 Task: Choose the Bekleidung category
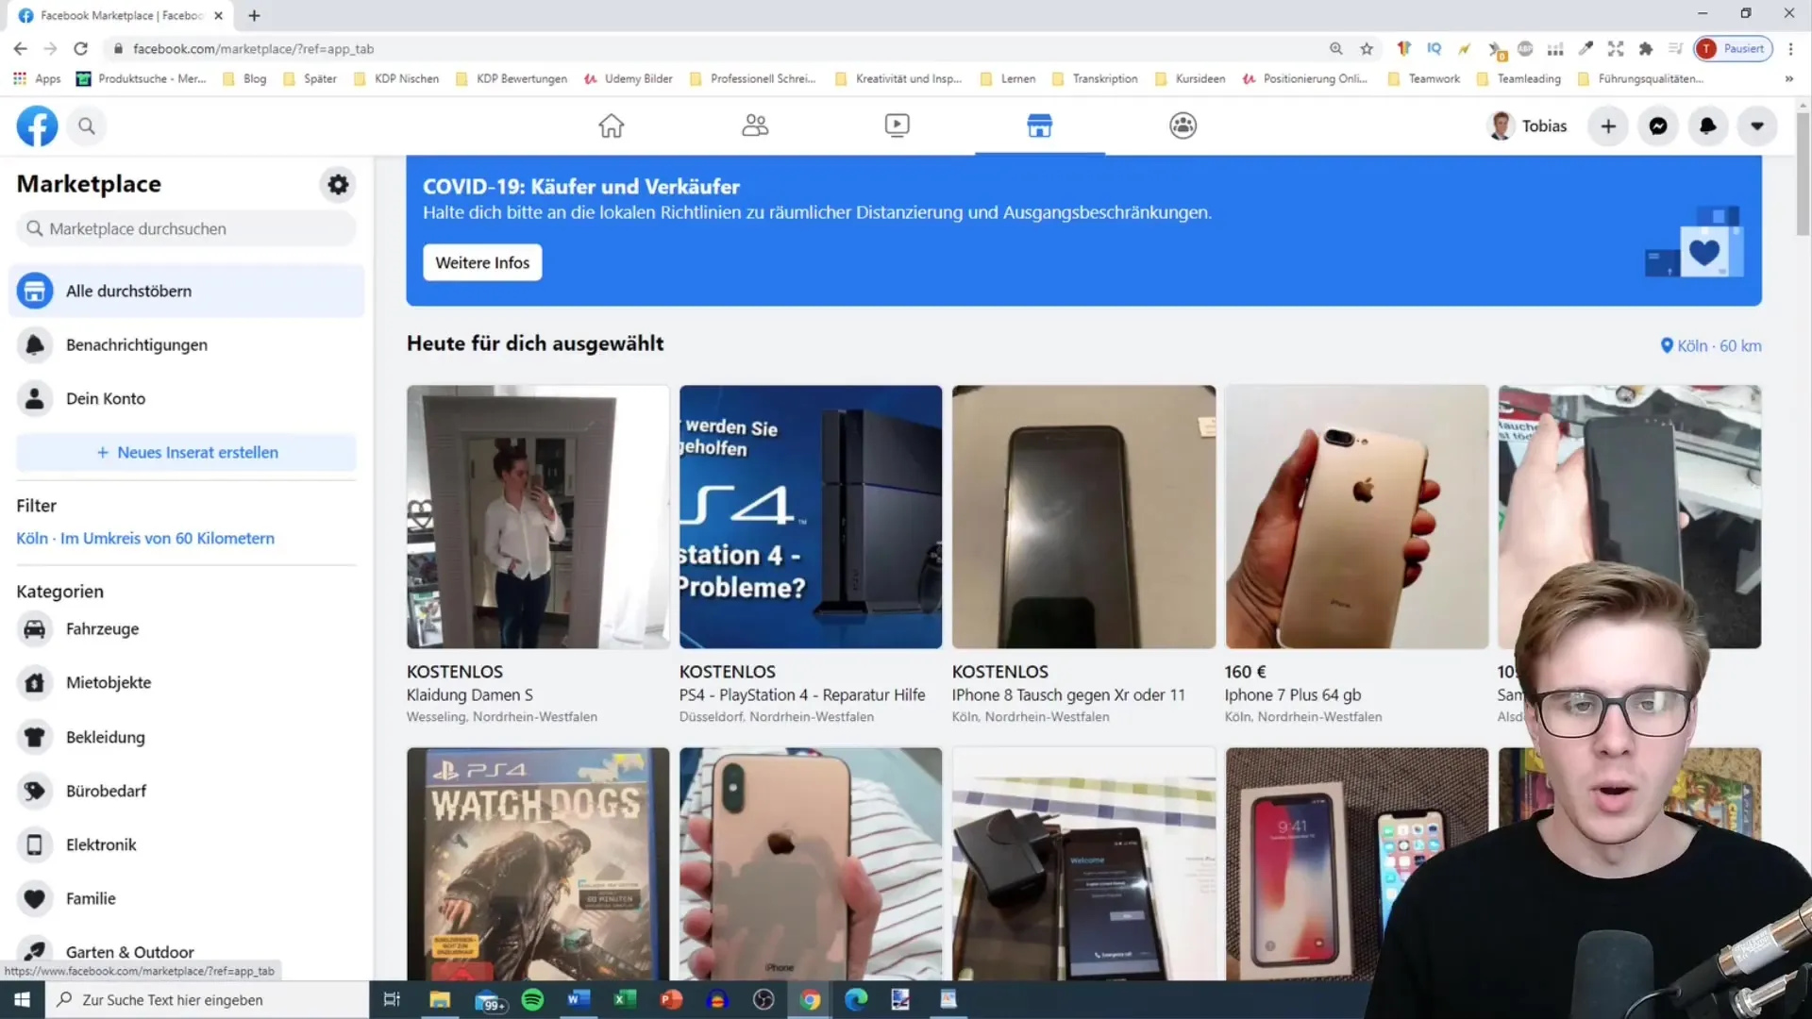click(x=186, y=737)
